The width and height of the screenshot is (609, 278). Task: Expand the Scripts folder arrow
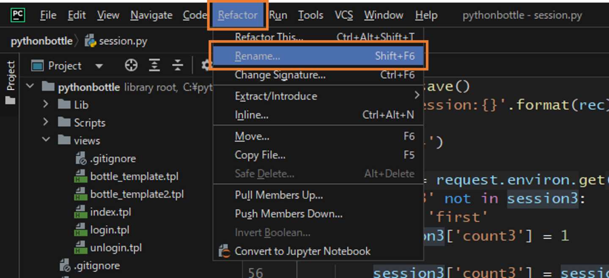click(46, 122)
